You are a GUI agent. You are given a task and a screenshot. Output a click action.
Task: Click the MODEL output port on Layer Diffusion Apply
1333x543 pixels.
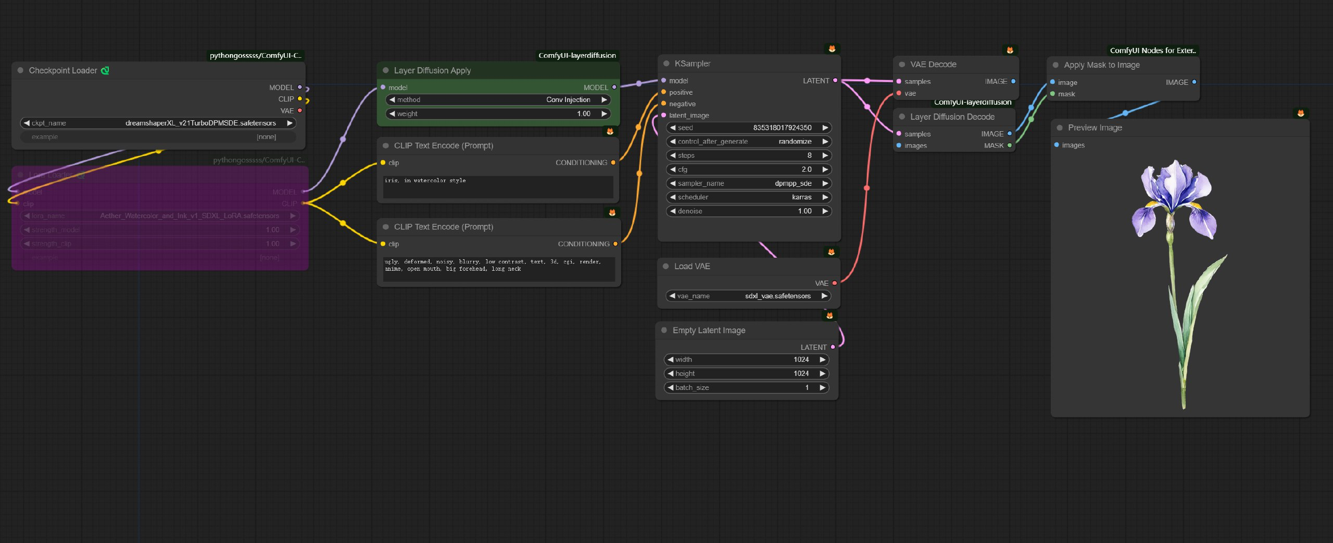pos(614,87)
